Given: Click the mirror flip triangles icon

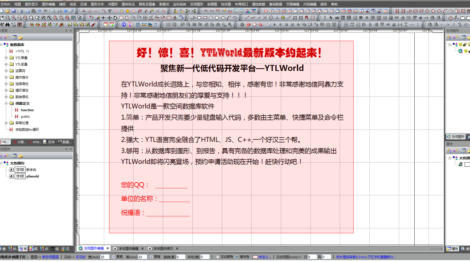Looking at the screenshot, I should pos(175,18).
